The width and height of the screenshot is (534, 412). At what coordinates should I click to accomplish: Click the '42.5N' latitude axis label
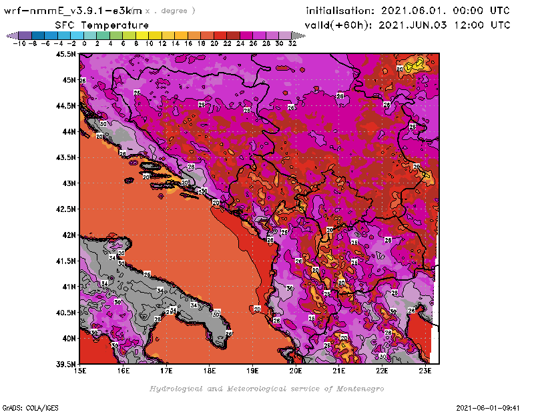click(65, 209)
